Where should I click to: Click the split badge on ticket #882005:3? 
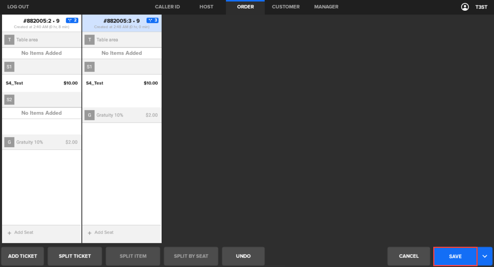pyautogui.click(x=152, y=20)
